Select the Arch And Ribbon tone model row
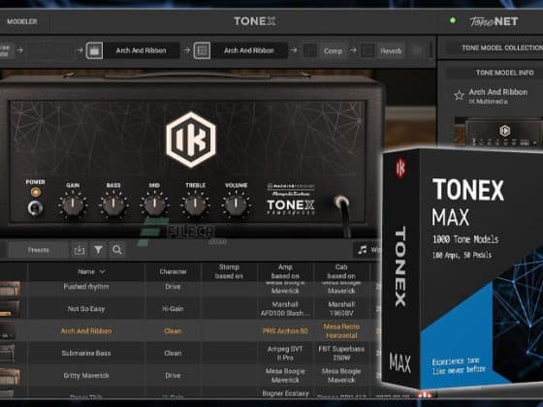 (190, 330)
